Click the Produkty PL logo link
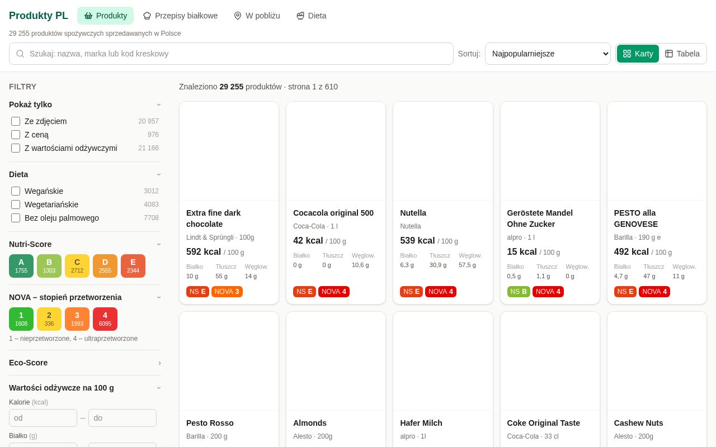Screen dimensions: 716x447 point(39,16)
